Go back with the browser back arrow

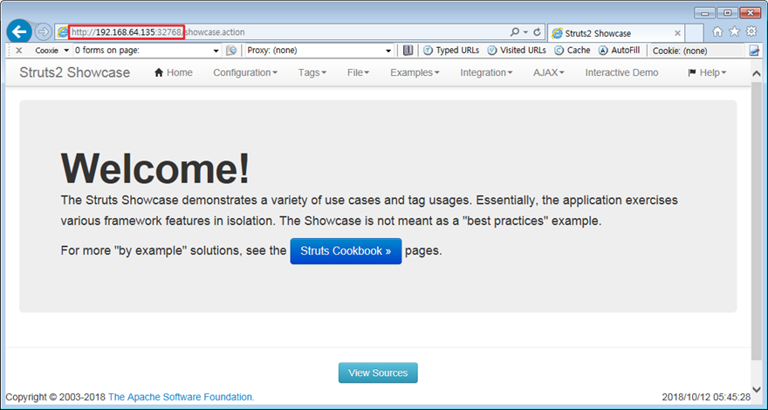coord(19,32)
